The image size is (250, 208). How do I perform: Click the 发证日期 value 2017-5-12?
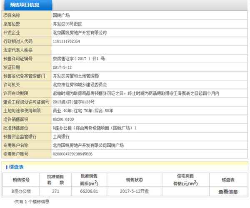62,67
